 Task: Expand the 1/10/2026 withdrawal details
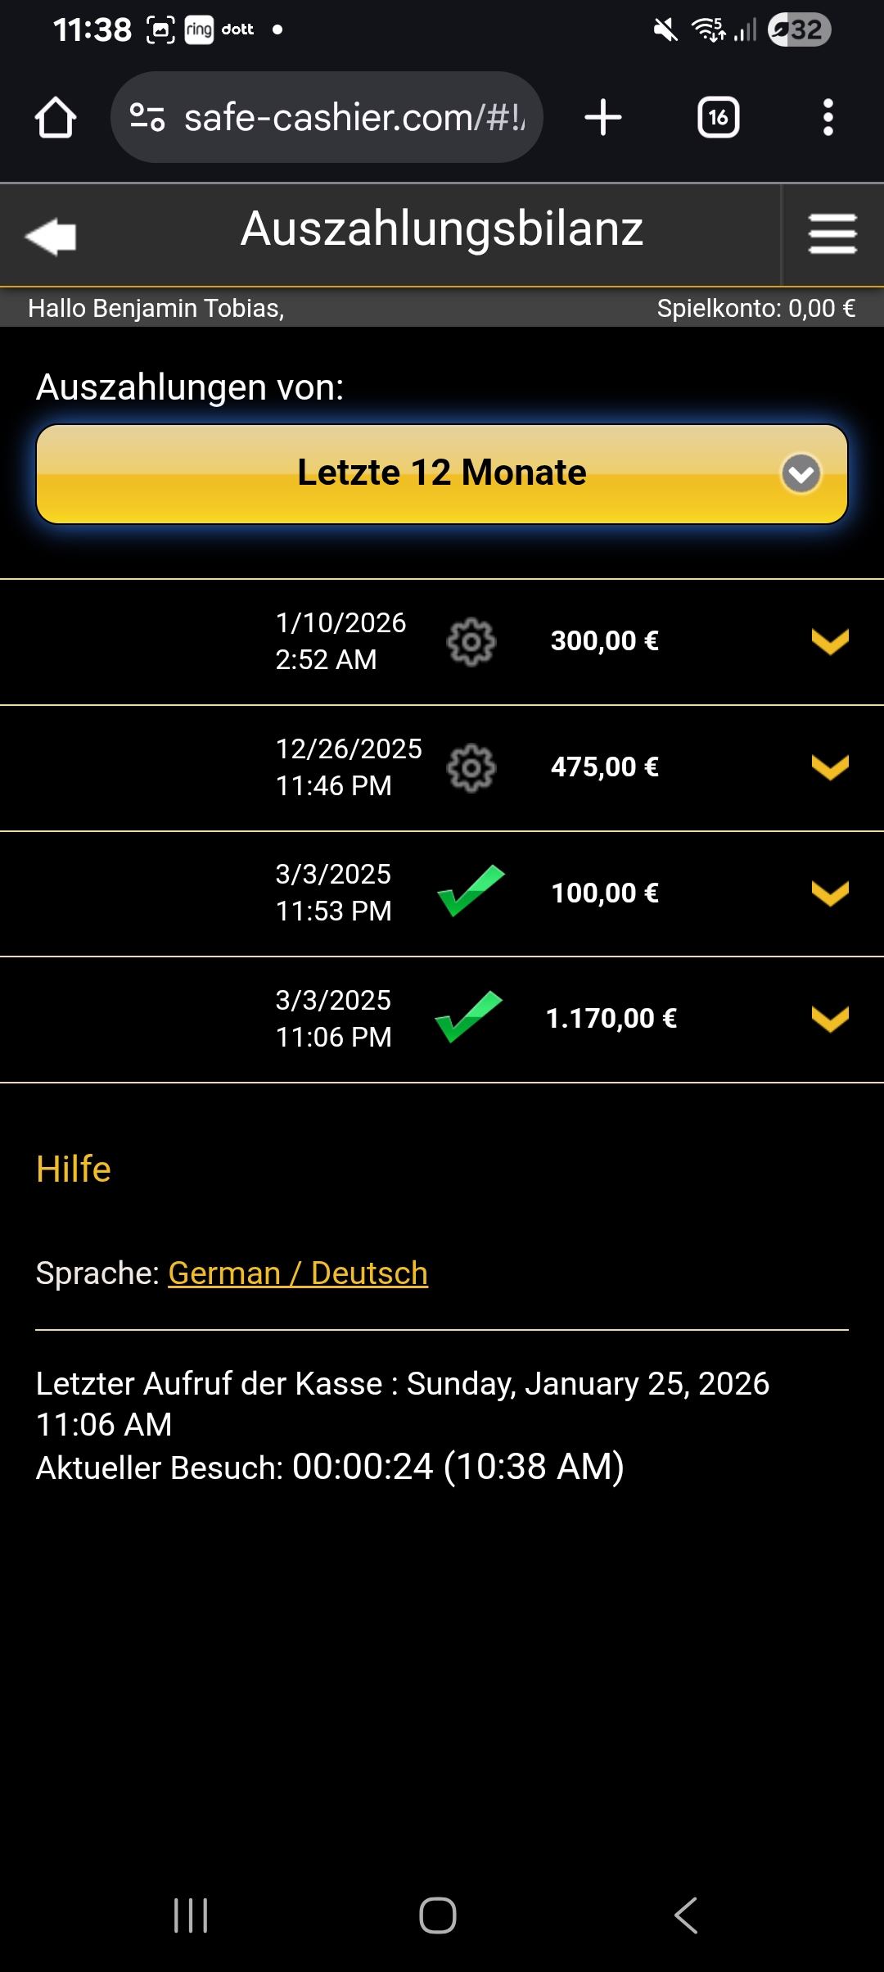pyautogui.click(x=830, y=641)
